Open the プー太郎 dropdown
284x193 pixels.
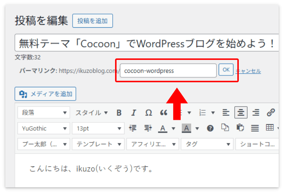click(x=44, y=144)
